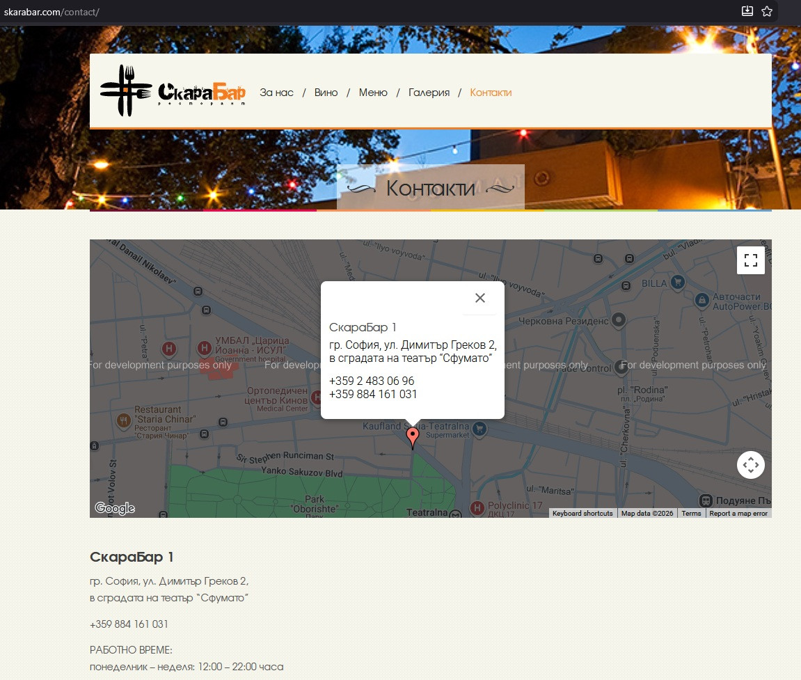This screenshot has width=801, height=680.
Task: Toggle the map fullscreen view
Action: [x=750, y=260]
